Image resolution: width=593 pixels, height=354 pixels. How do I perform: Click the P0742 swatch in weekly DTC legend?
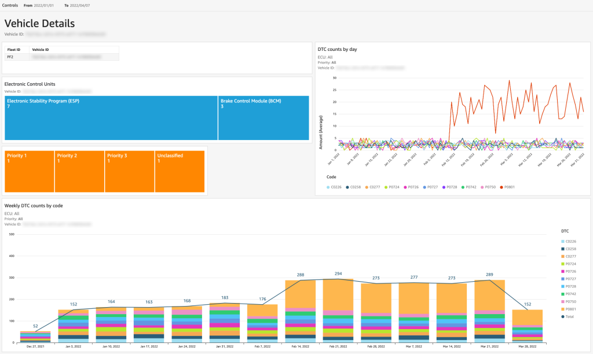click(563, 294)
